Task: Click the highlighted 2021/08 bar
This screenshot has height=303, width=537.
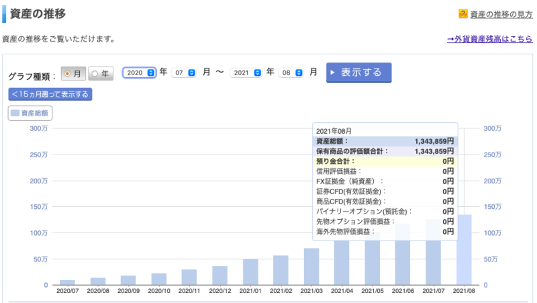Action: (464, 250)
